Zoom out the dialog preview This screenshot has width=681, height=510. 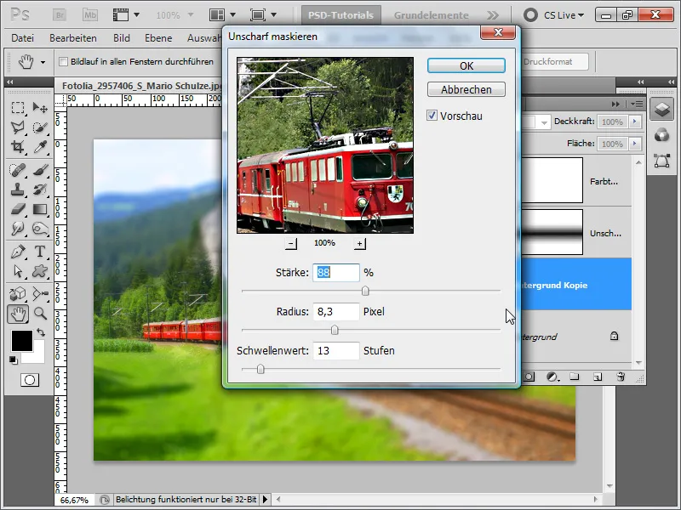point(291,244)
